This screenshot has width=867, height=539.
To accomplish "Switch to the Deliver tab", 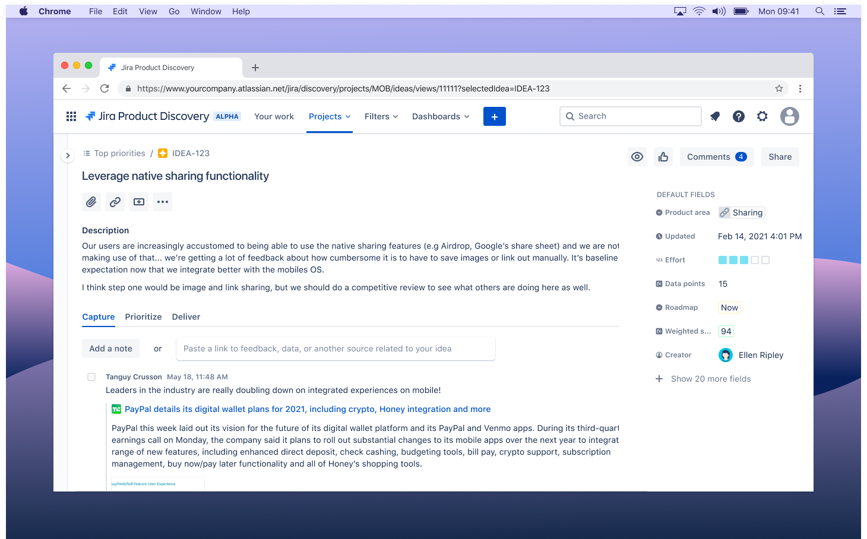I will 186,317.
